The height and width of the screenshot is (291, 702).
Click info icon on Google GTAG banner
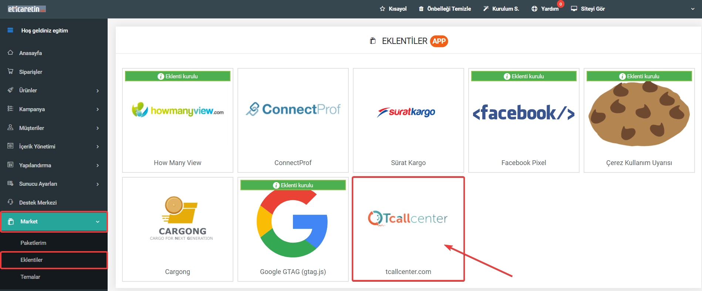coord(276,185)
